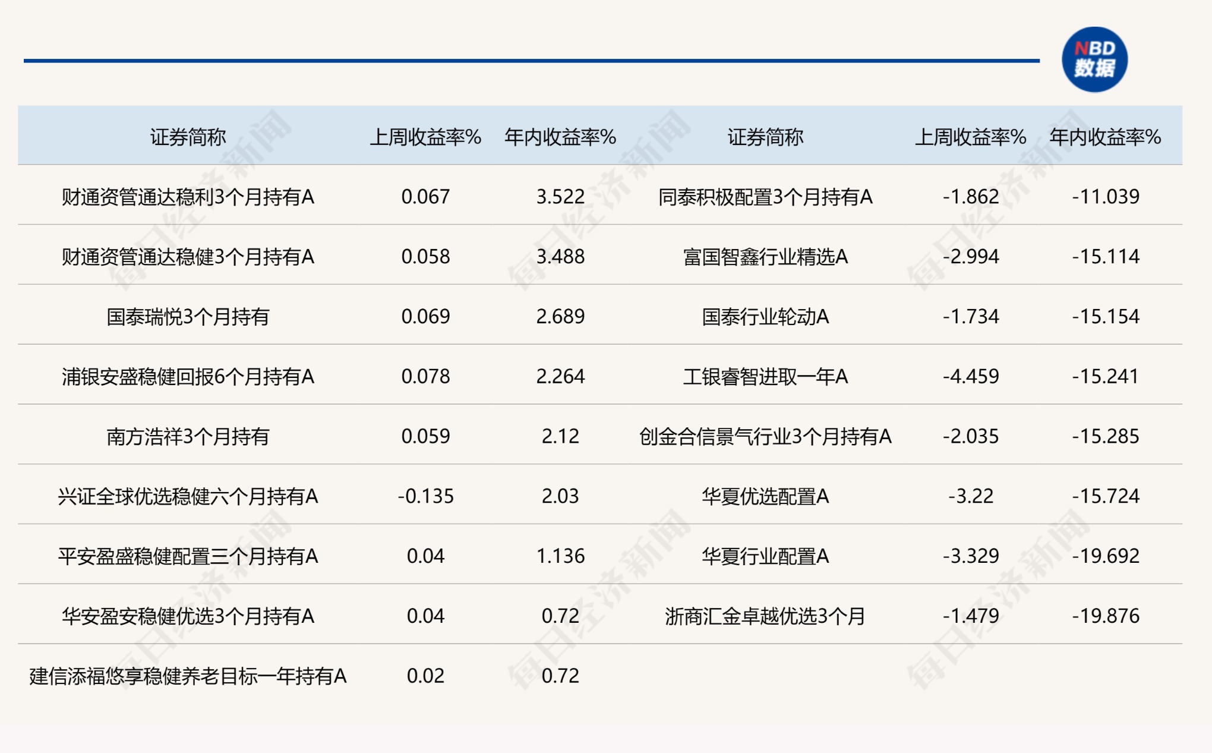The image size is (1212, 753).
Task: Click the -4.459 weekly return value
Action: pyautogui.click(x=970, y=376)
